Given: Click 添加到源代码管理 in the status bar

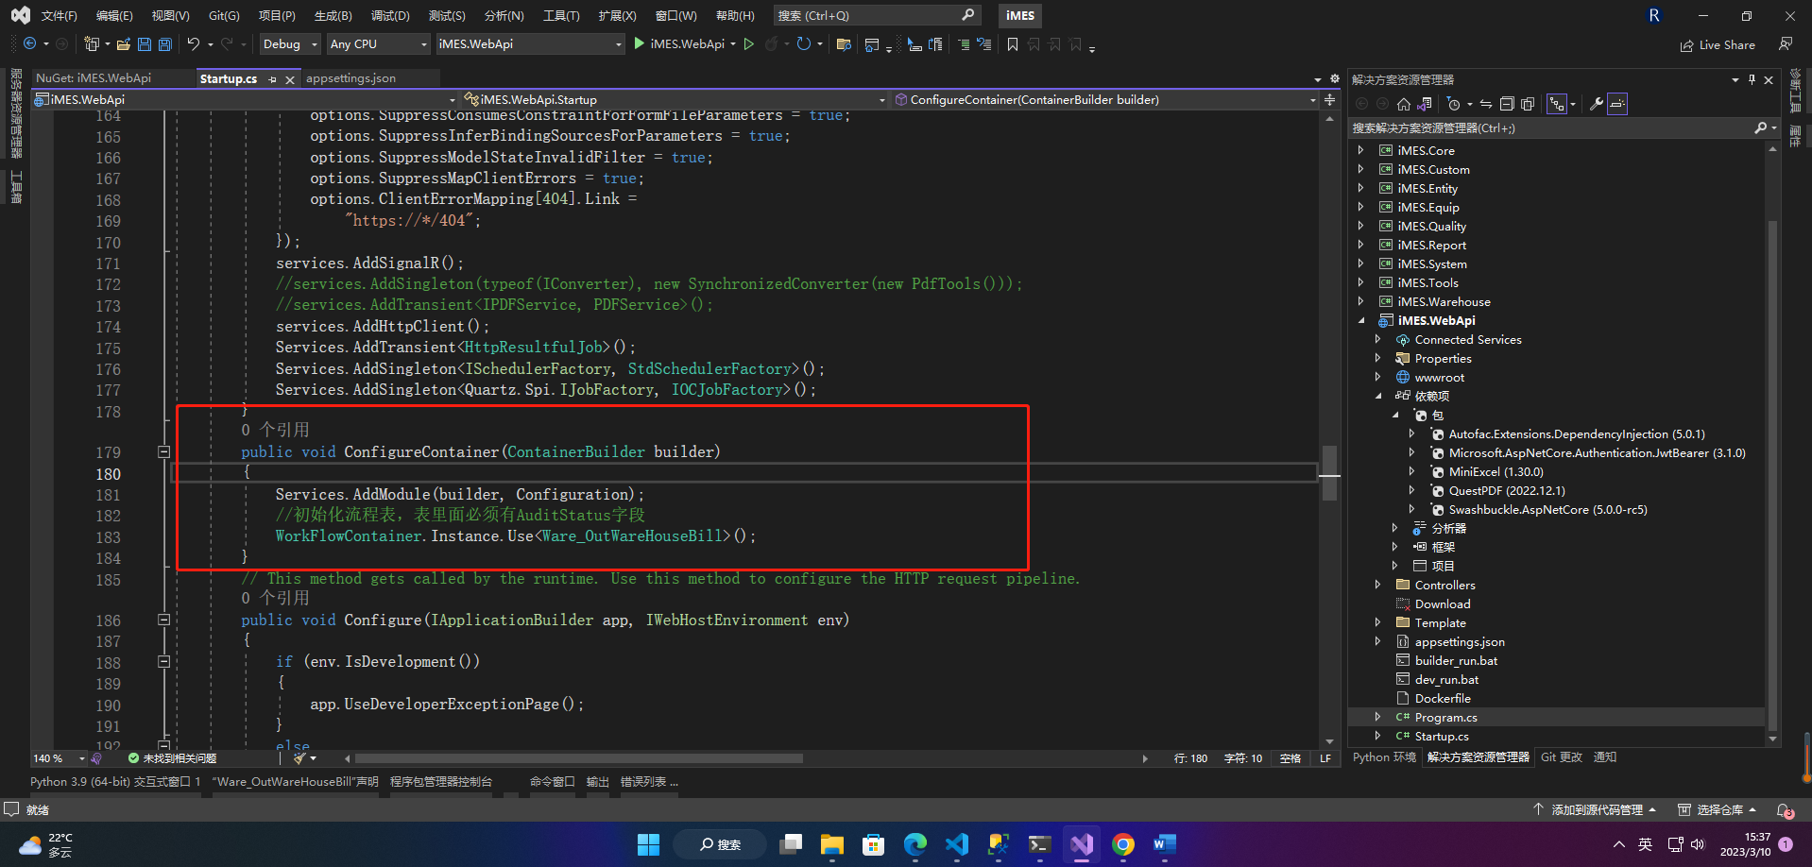Looking at the screenshot, I should coord(1595,809).
